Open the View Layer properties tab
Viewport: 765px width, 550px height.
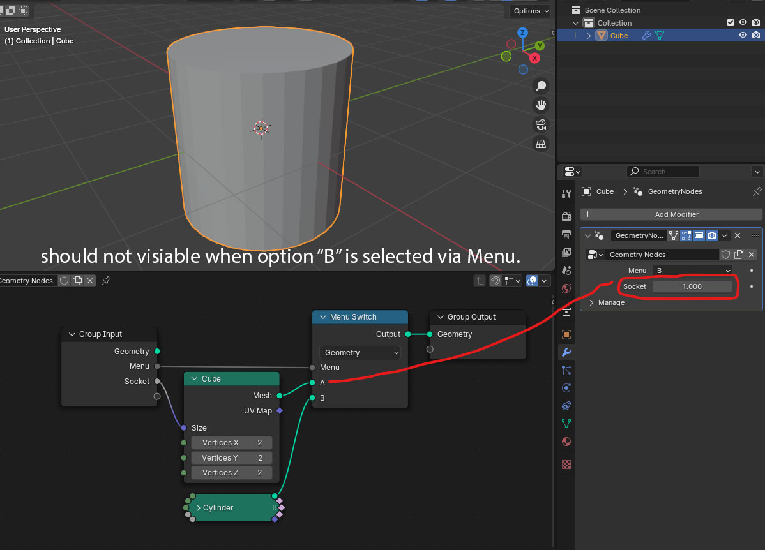pos(566,253)
